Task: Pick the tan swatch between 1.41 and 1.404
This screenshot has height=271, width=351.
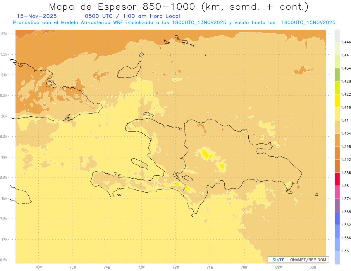Action: click(337, 127)
